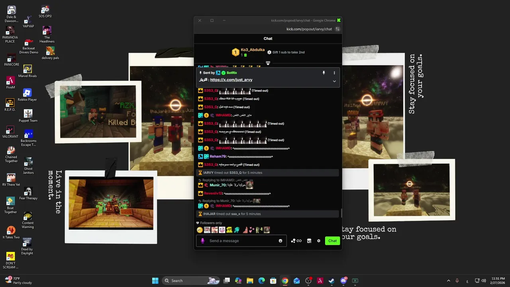Open the weather widget showing 72°F
This screenshot has height=287, width=510.
(x=18, y=281)
